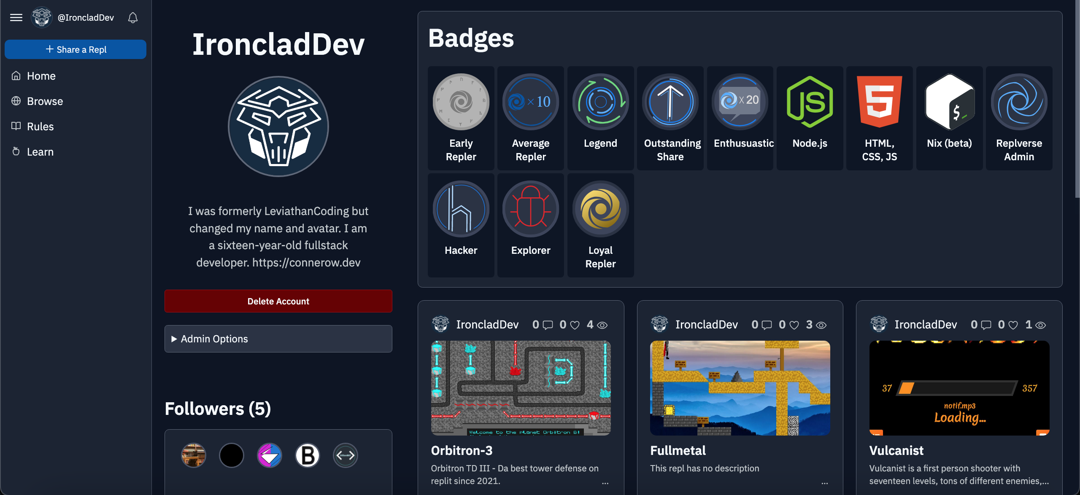Image resolution: width=1080 pixels, height=495 pixels.
Task: Click the comment icon on Orbitron-3 card
Action: tap(548, 325)
